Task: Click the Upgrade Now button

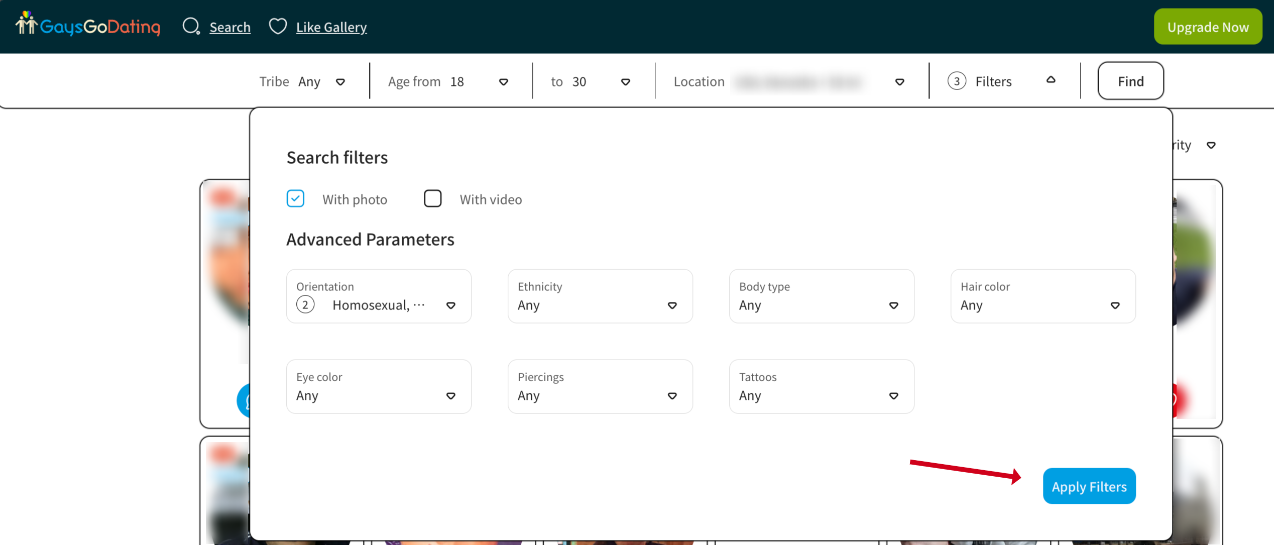Action: pos(1207,27)
